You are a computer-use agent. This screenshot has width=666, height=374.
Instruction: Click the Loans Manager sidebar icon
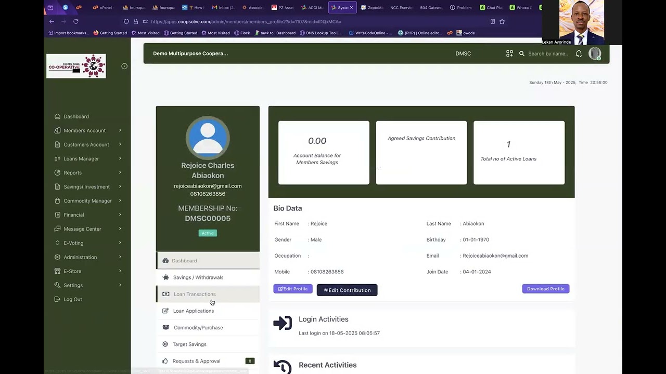point(57,158)
